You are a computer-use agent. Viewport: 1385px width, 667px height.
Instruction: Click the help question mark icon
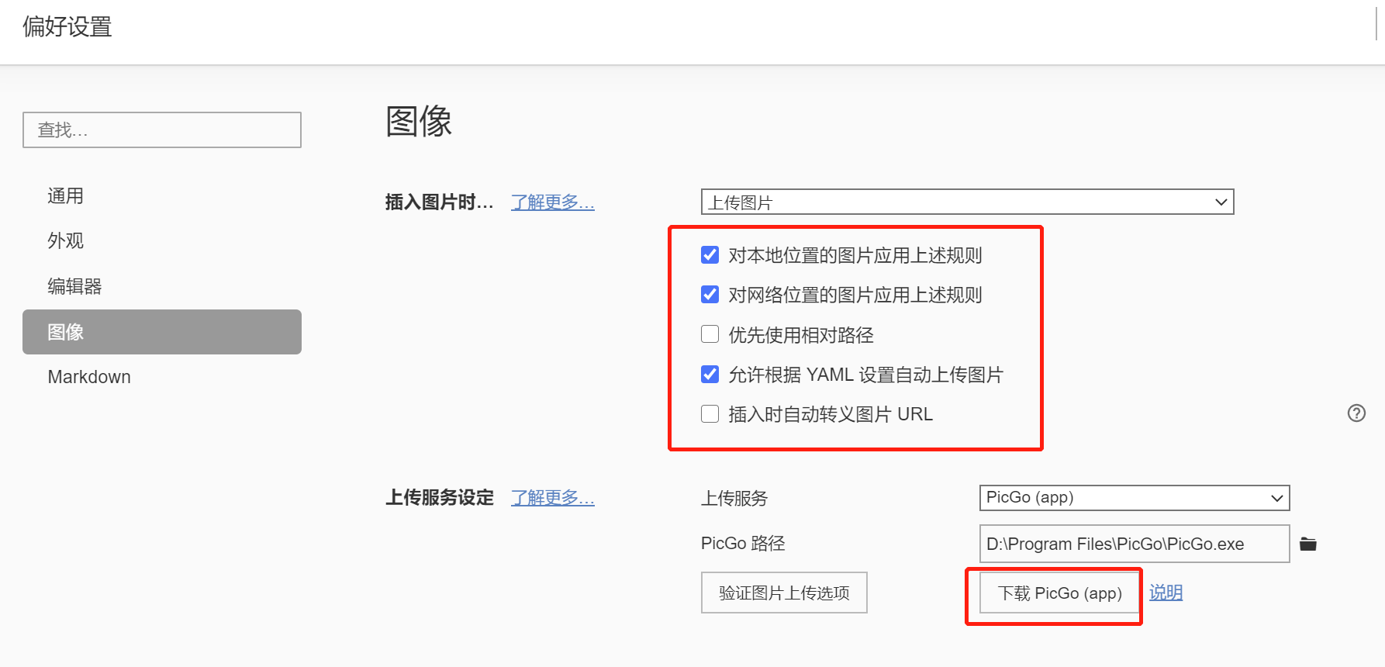1356,413
